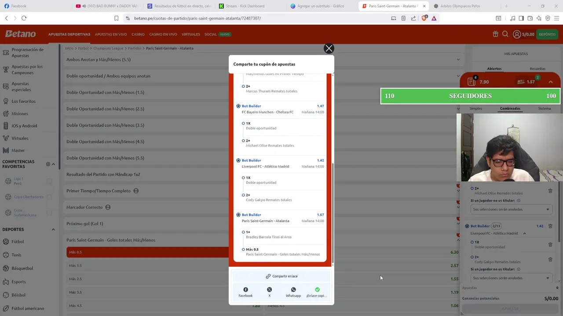Open Brave Shields icon
Image resolution: width=563 pixels, height=316 pixels.
(x=424, y=18)
